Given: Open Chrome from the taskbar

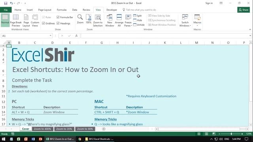Looking at the screenshot, I should coord(80,139).
